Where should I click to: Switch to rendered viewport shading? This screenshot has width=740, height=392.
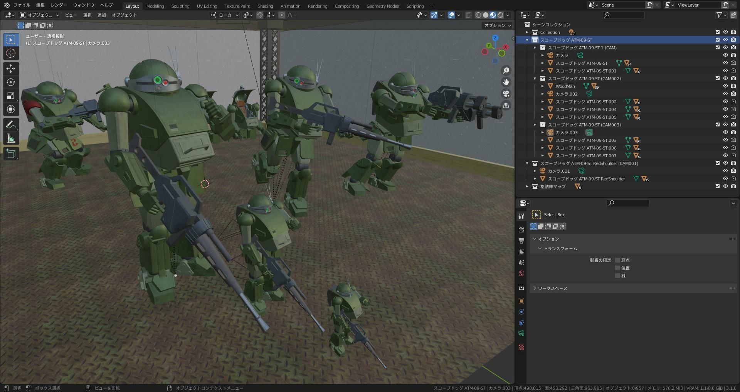click(500, 15)
